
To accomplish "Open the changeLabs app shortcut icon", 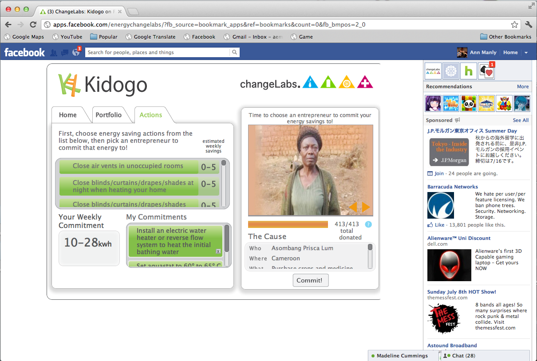I will pos(433,71).
